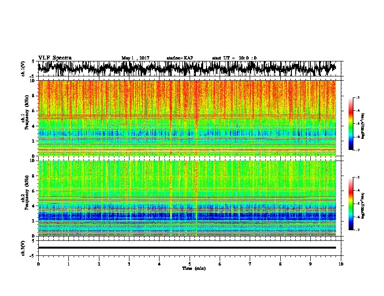Screen dimensions: 384x296
Task: Click the log(PSD) label beside the ch.1 colorbar
Action: [363, 126]
